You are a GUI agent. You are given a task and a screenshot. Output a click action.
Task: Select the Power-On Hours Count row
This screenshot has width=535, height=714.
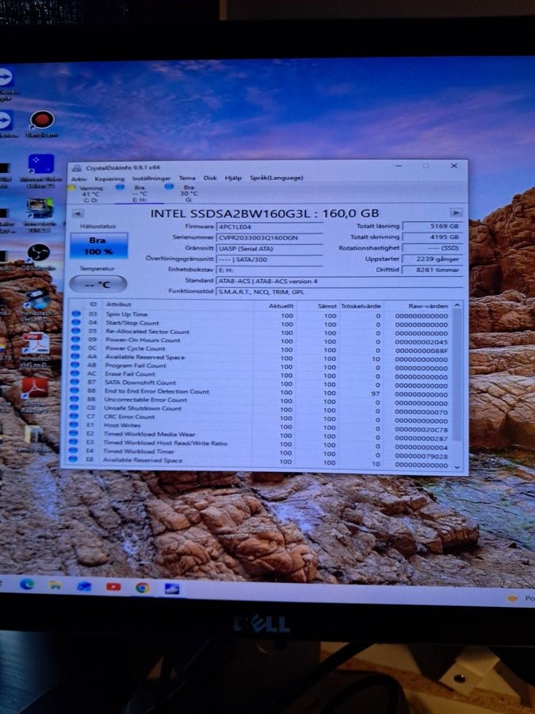[259, 340]
